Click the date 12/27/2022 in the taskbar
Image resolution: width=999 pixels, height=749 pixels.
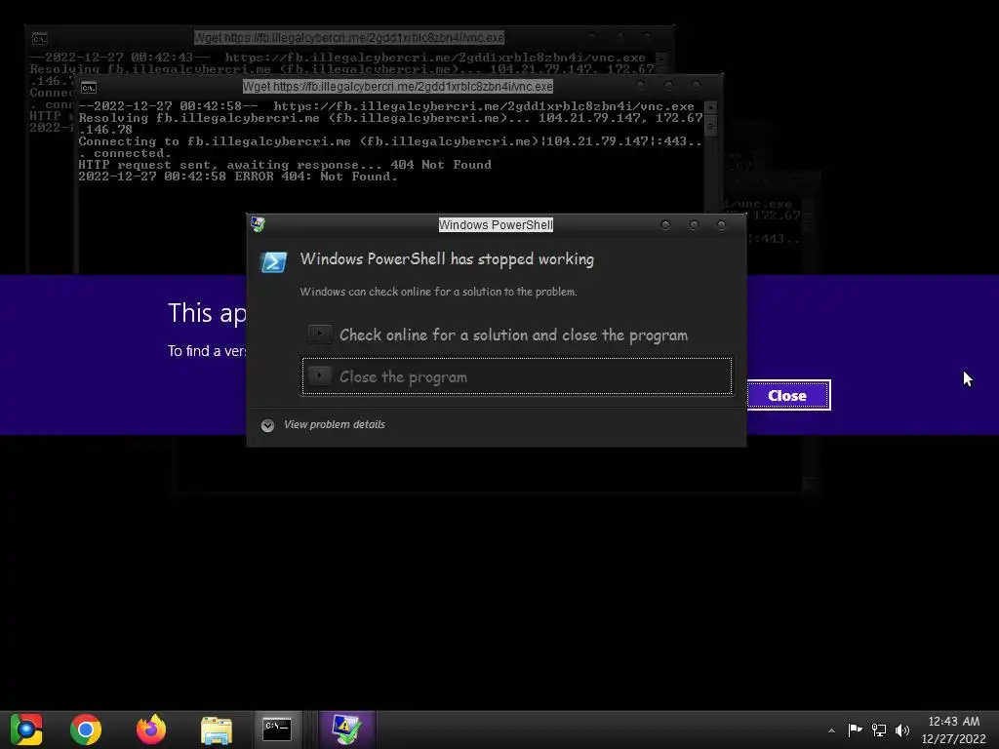(x=954, y=739)
